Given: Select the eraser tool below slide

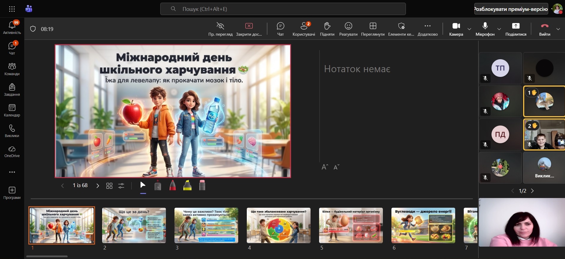Looking at the screenshot, I should (x=202, y=186).
